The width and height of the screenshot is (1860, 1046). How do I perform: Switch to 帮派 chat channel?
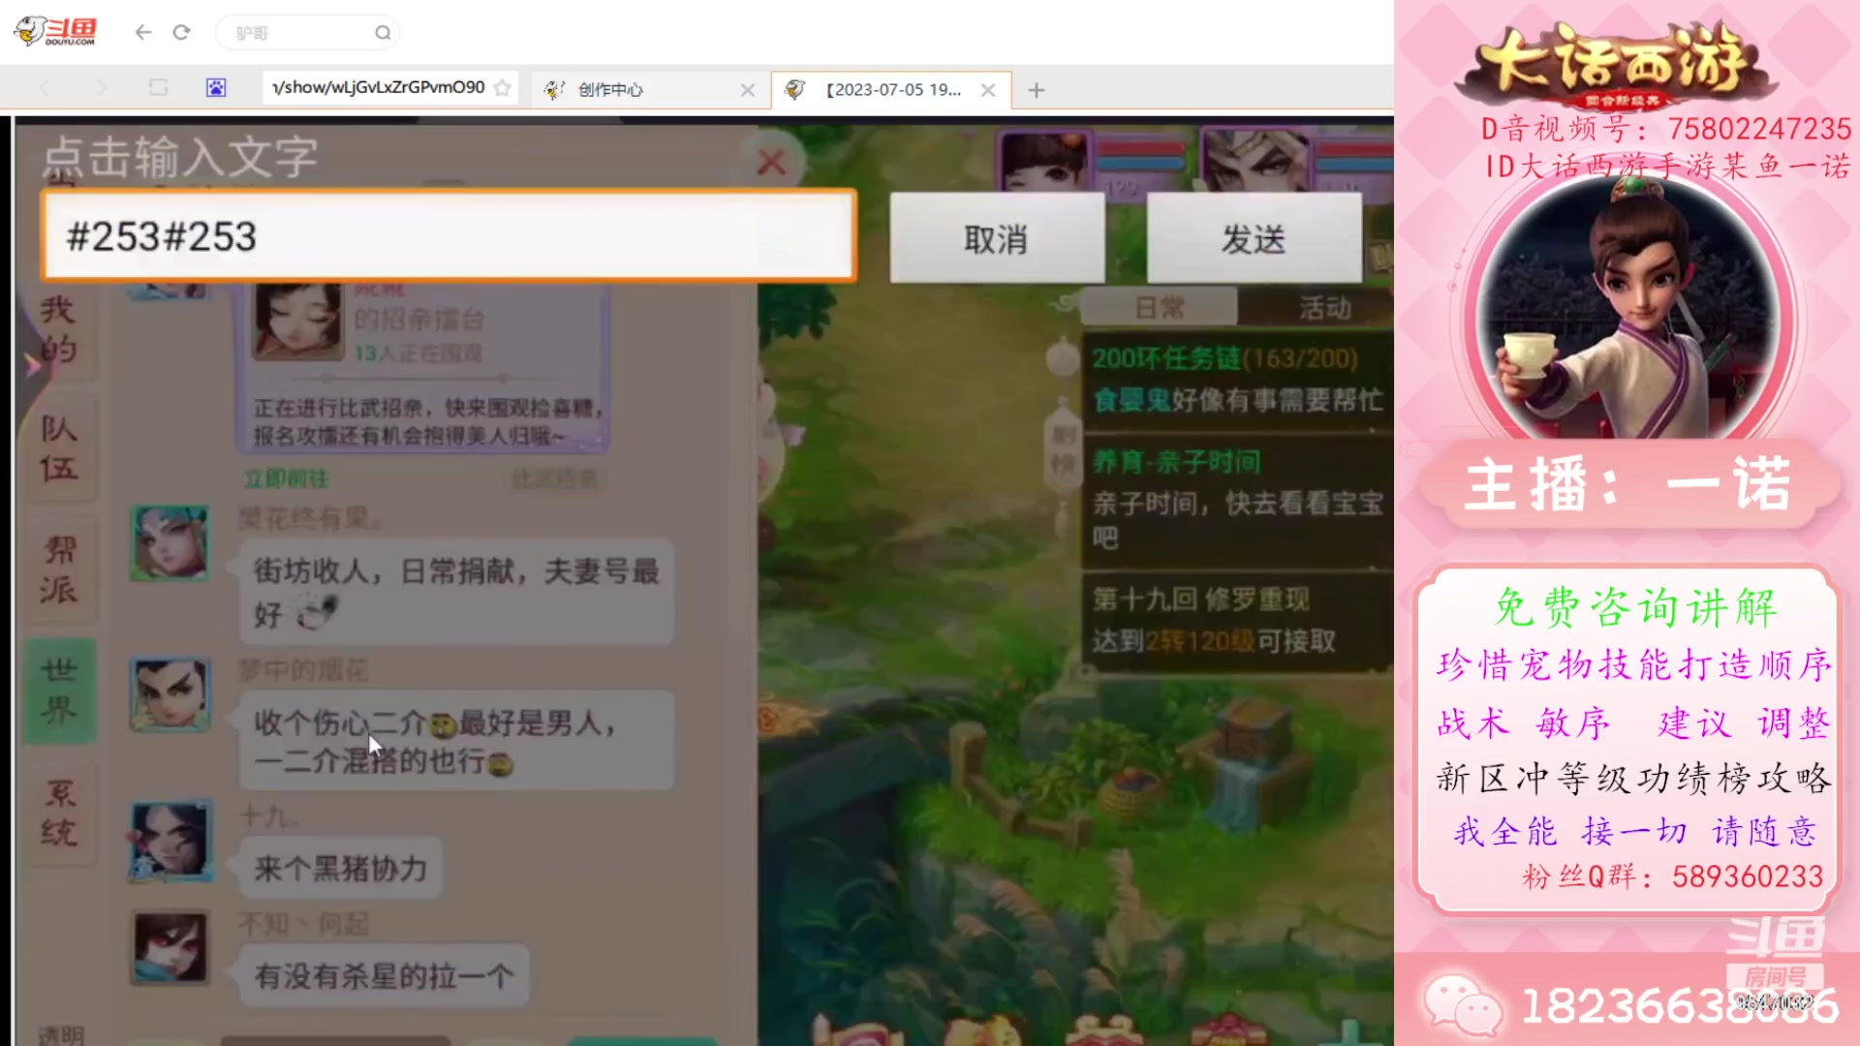[x=58, y=569]
